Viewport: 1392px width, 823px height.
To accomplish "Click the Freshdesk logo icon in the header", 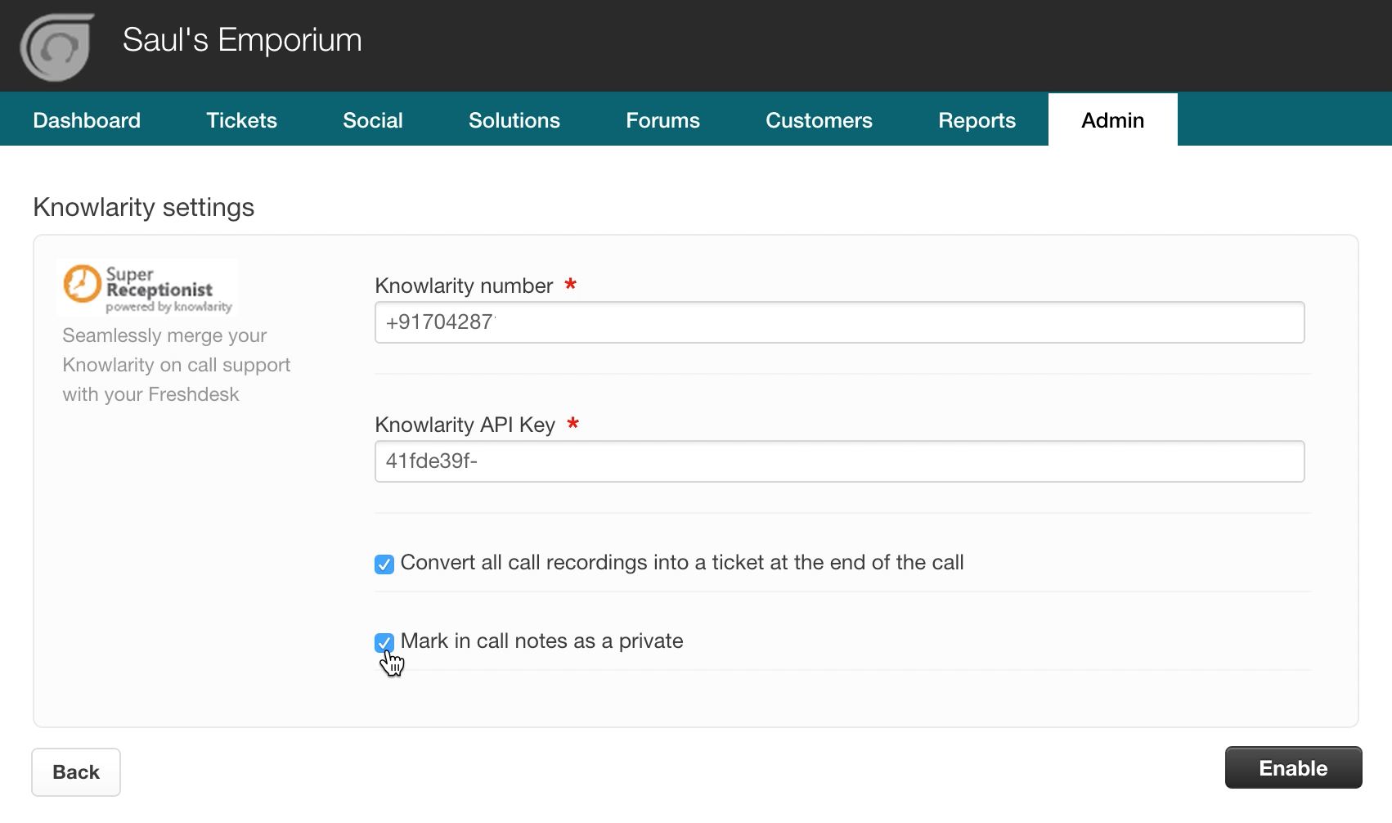I will click(x=56, y=47).
